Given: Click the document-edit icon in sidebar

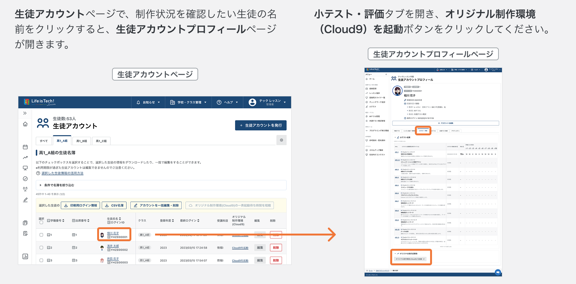Looking at the screenshot, I should (25, 234).
